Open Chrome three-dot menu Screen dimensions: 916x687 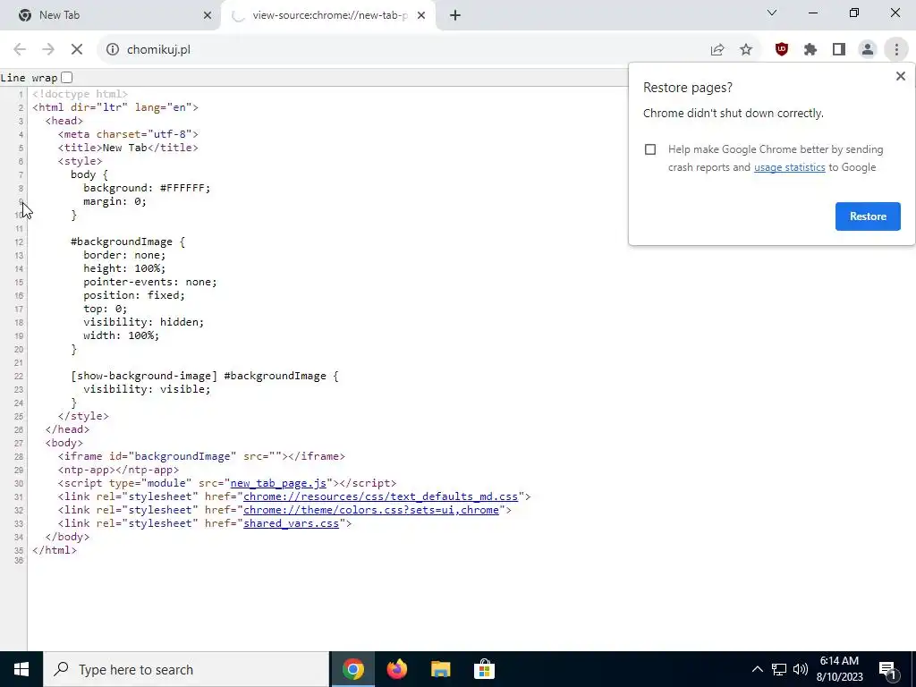[x=896, y=50]
